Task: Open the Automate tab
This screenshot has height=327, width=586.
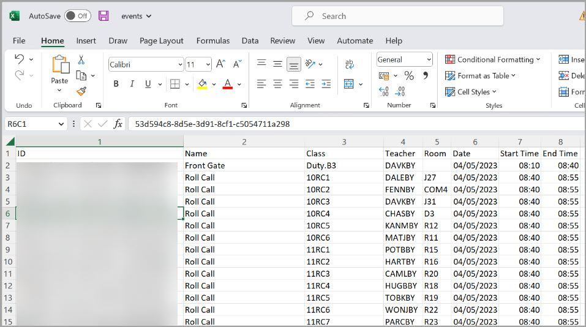Action: [355, 41]
